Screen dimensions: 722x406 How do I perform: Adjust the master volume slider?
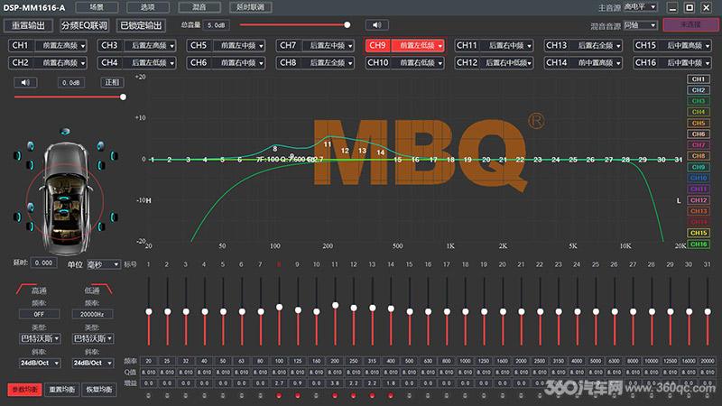coord(294,25)
